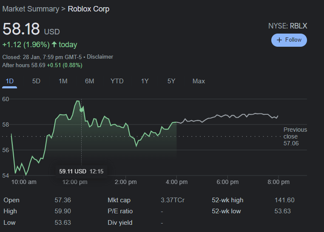324x232 pixels.
Task: Click the 52-wk high value 141.60
Action: click(284, 200)
